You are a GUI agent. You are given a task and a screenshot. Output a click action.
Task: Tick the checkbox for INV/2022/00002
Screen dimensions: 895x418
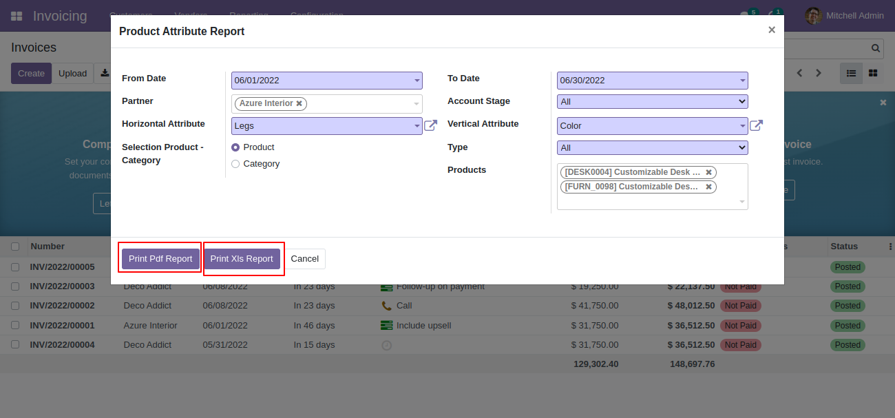(x=15, y=305)
